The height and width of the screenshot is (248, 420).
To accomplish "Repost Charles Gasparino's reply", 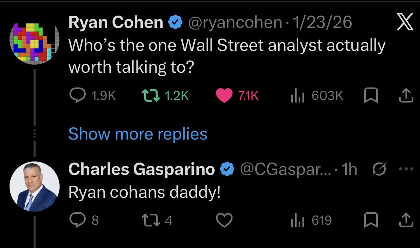I will coord(147,220).
